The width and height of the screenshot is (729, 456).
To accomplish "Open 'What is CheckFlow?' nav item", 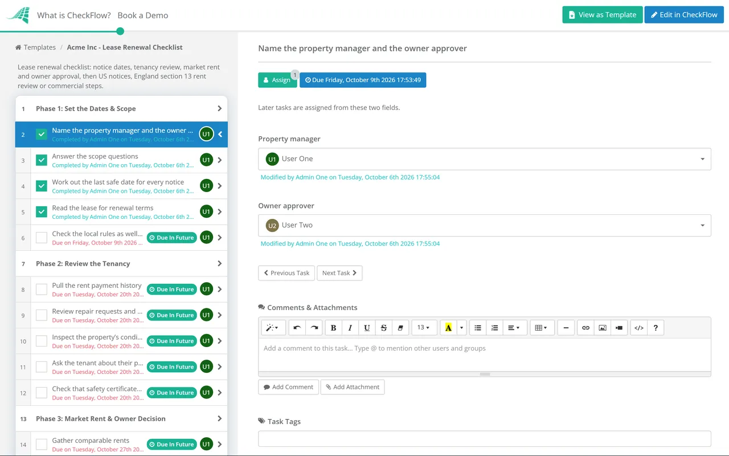I will tap(74, 15).
